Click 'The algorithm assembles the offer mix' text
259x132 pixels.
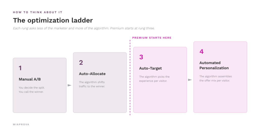coord(215,78)
